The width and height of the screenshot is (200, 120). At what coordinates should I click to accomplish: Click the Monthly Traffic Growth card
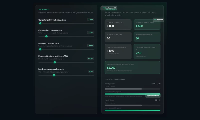point(118,52)
